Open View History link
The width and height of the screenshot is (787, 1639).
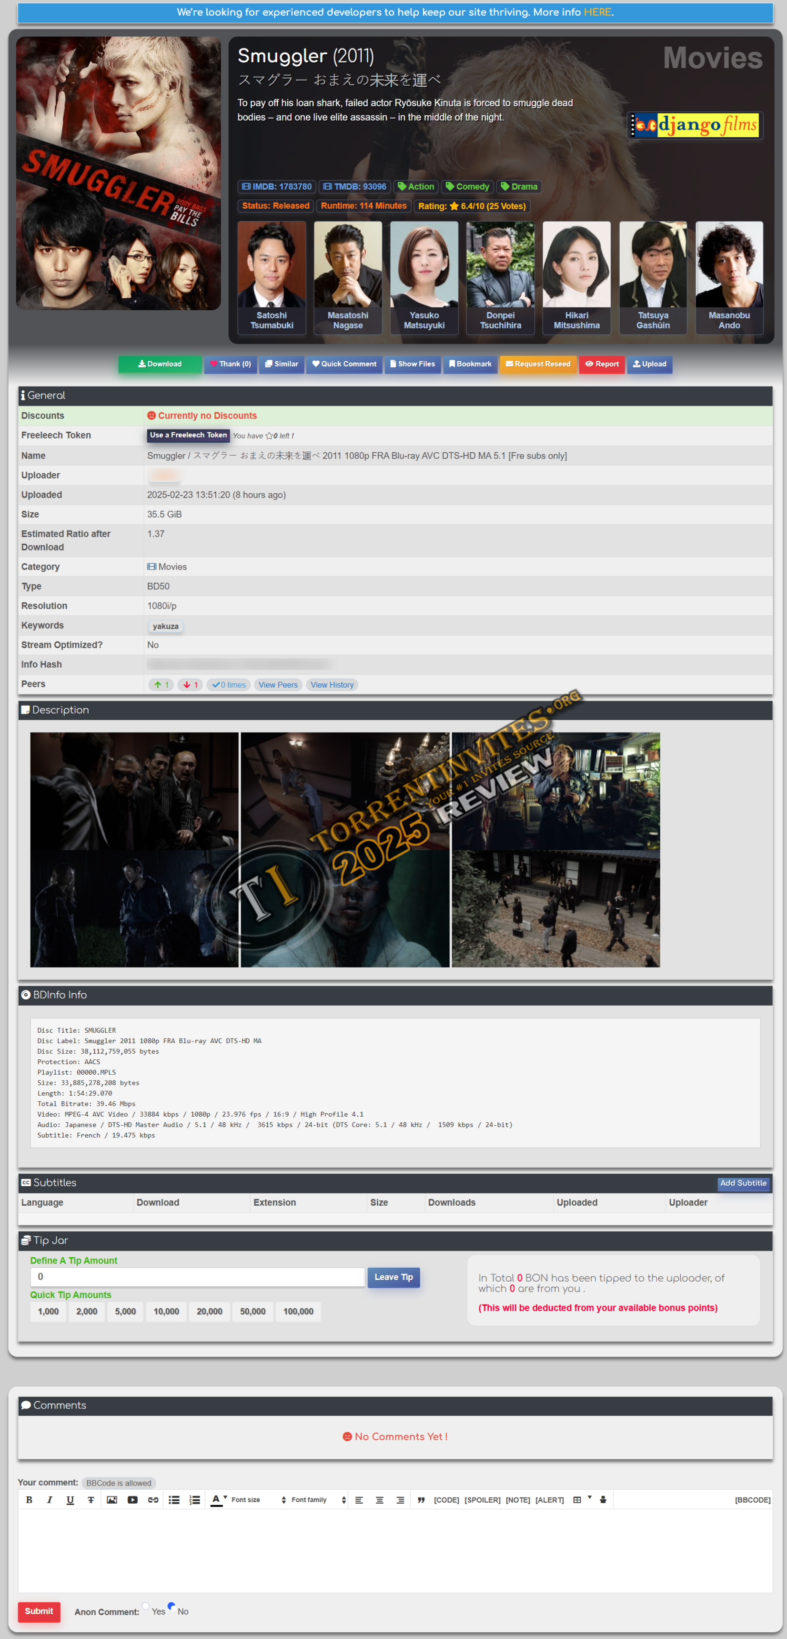pyautogui.click(x=332, y=684)
